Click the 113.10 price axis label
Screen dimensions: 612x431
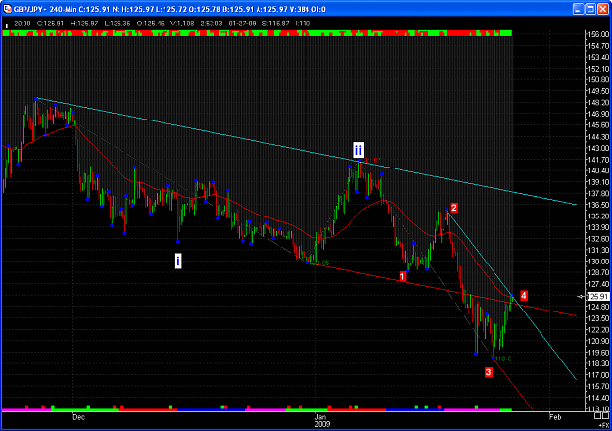coord(598,408)
